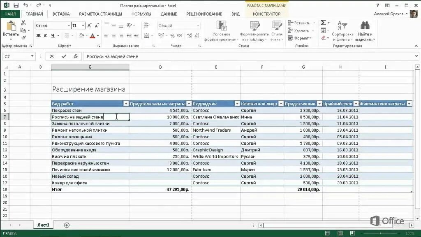The width and height of the screenshot is (421, 237).
Task: Click the Format Painter brush icon
Action: coord(23,37)
